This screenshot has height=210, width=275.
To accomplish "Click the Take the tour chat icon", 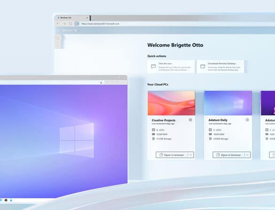I will [153, 66].
